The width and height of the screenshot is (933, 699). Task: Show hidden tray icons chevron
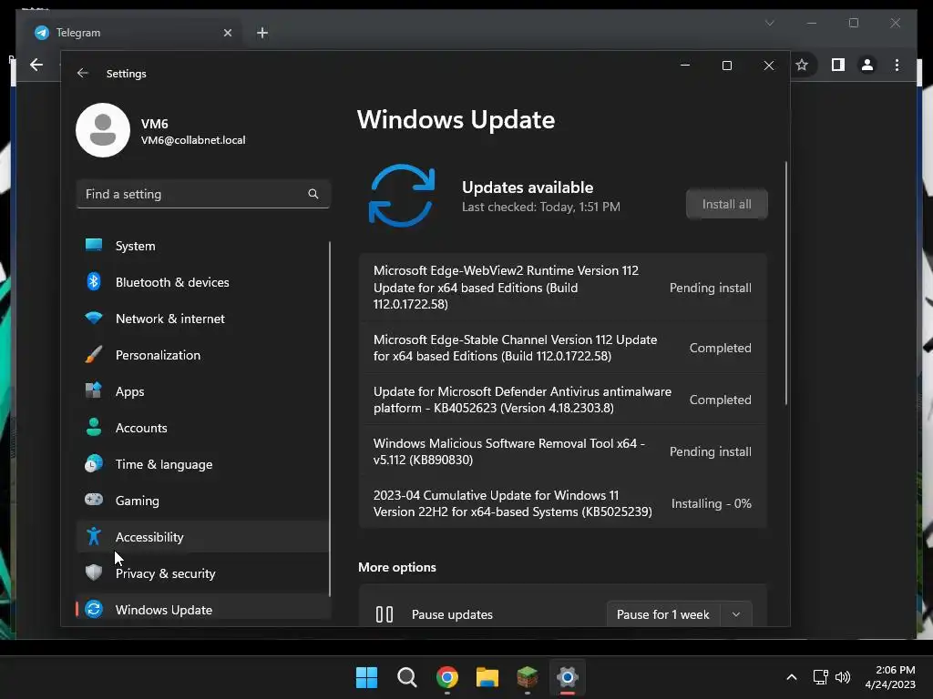pos(792,677)
